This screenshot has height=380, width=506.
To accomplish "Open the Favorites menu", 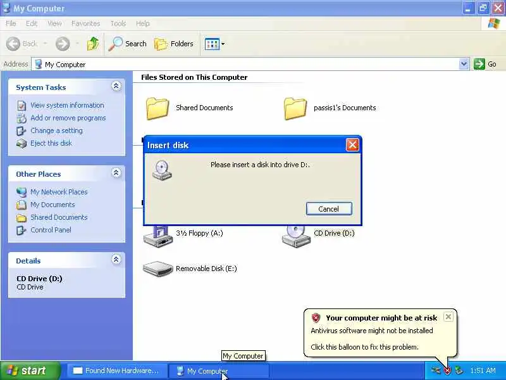I will click(85, 23).
